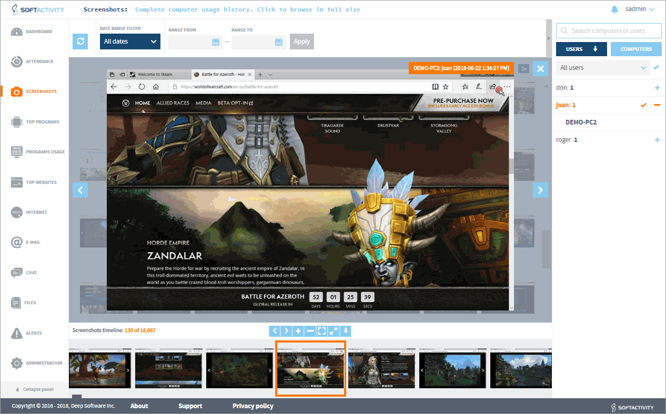The image size is (666, 414).
Task: Open the Range From calendar picker
Action: pyautogui.click(x=216, y=42)
